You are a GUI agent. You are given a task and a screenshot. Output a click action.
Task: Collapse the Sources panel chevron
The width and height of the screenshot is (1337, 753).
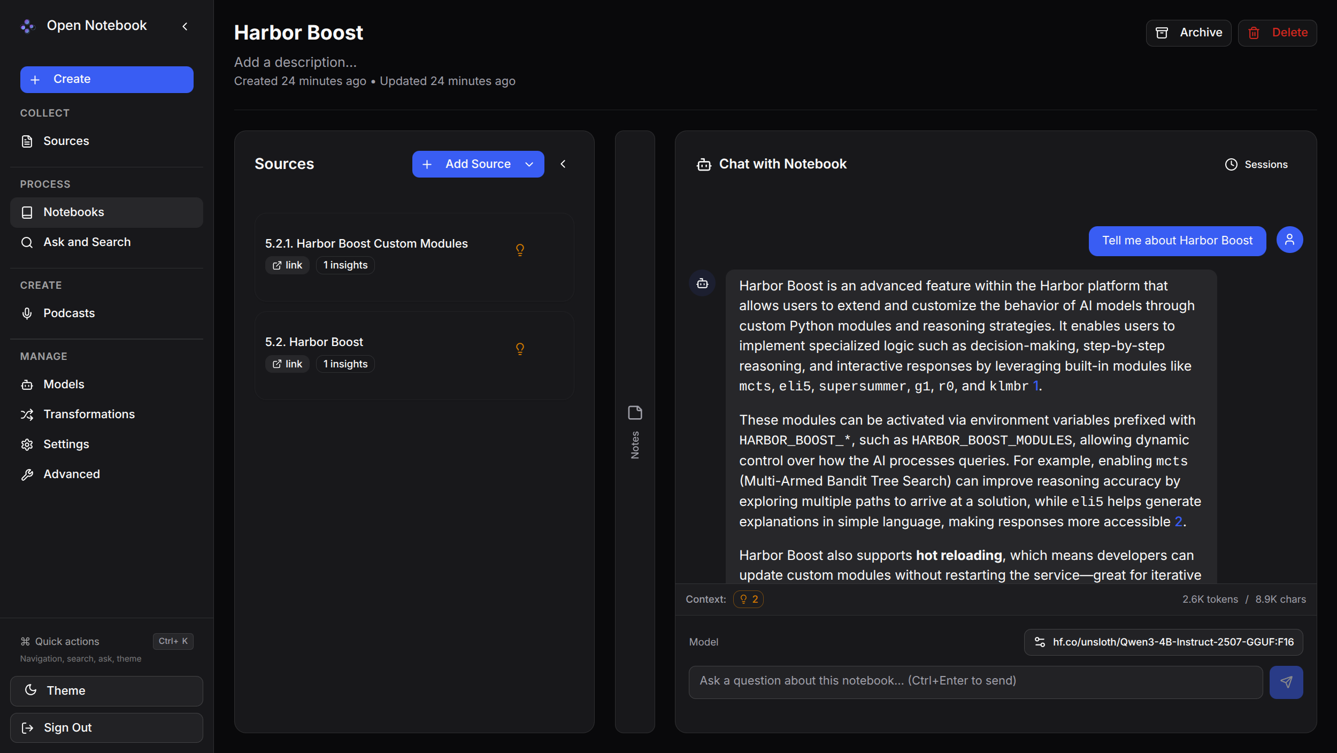pos(563,164)
